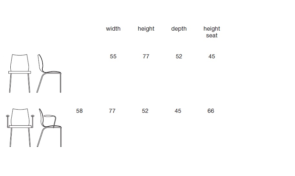Click the width column header
This screenshot has height=176, width=295.
pos(113,29)
